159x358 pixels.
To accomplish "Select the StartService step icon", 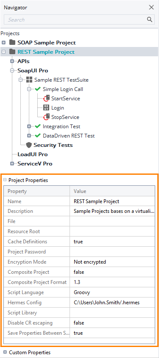I will (x=47, y=99).
